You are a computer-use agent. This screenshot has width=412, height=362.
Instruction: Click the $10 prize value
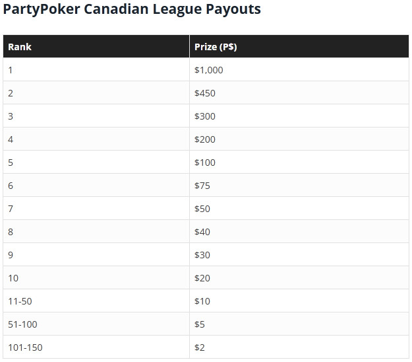point(202,301)
